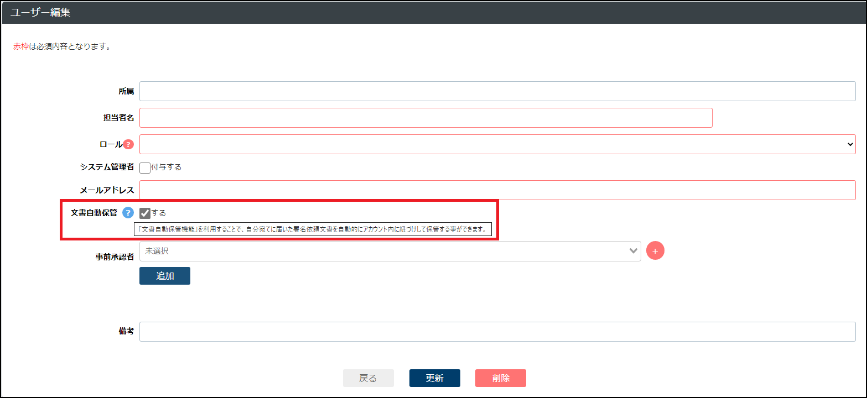This screenshot has height=398, width=867.
Task: Click the ユーザー編集 header title
Action: (x=40, y=12)
